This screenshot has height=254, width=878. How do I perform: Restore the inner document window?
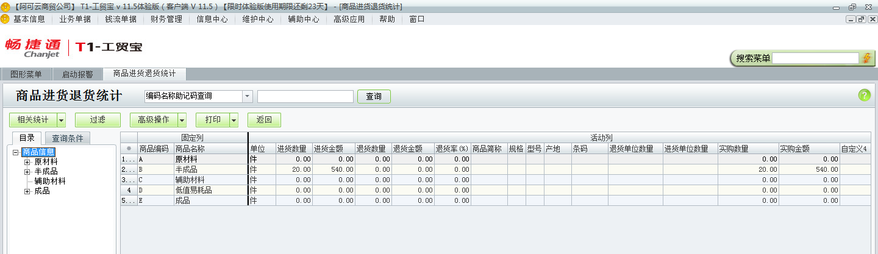pos(861,19)
